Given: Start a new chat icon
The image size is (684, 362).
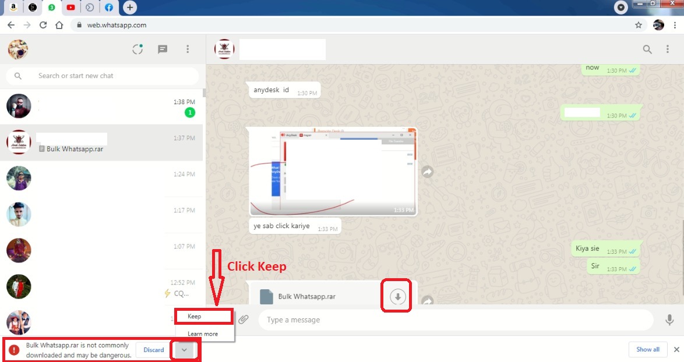Looking at the screenshot, I should click(x=163, y=49).
